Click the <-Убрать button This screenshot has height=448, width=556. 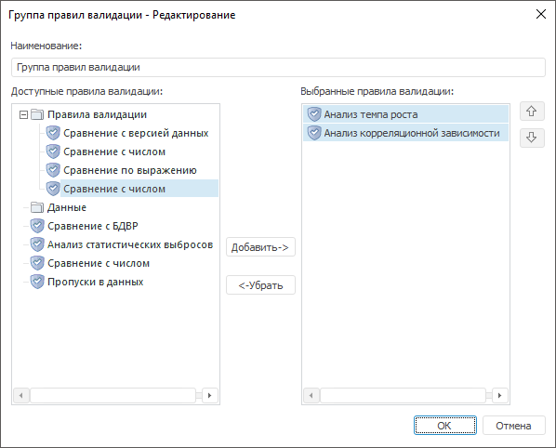pos(260,285)
